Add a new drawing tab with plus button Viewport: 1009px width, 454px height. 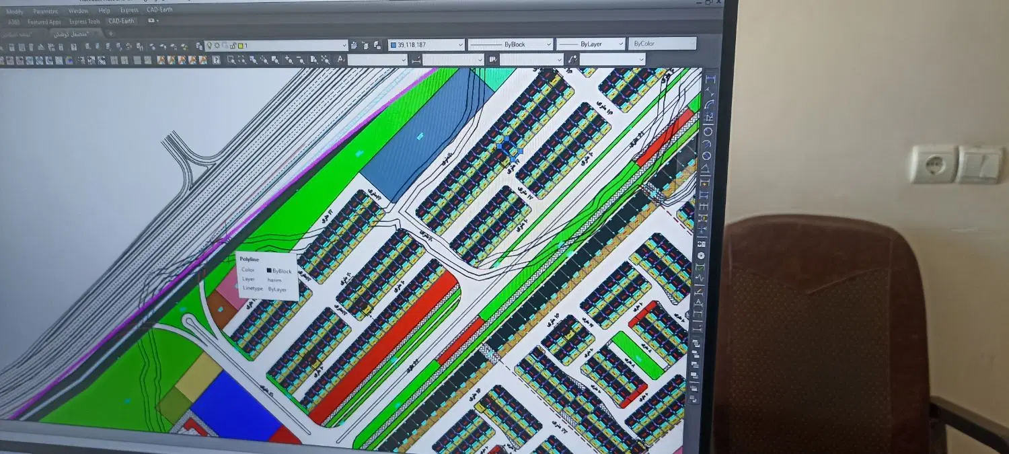[111, 33]
